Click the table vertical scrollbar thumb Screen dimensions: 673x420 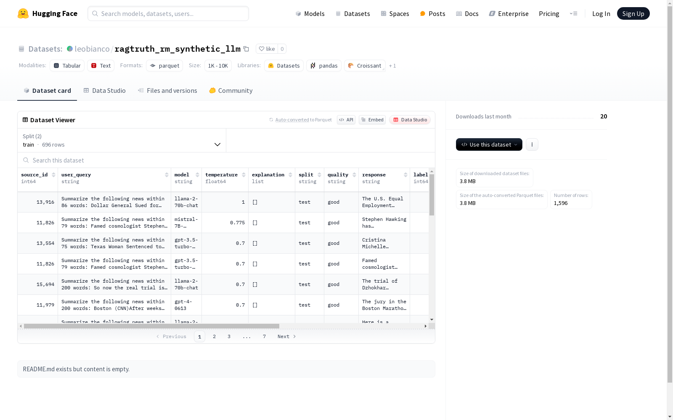pyautogui.click(x=432, y=195)
